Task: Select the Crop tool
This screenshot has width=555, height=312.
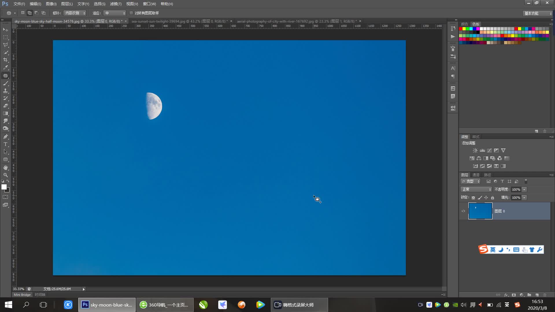Action: (5, 60)
